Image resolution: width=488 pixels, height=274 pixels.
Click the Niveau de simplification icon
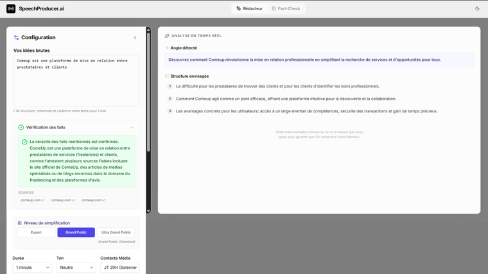click(x=20, y=223)
